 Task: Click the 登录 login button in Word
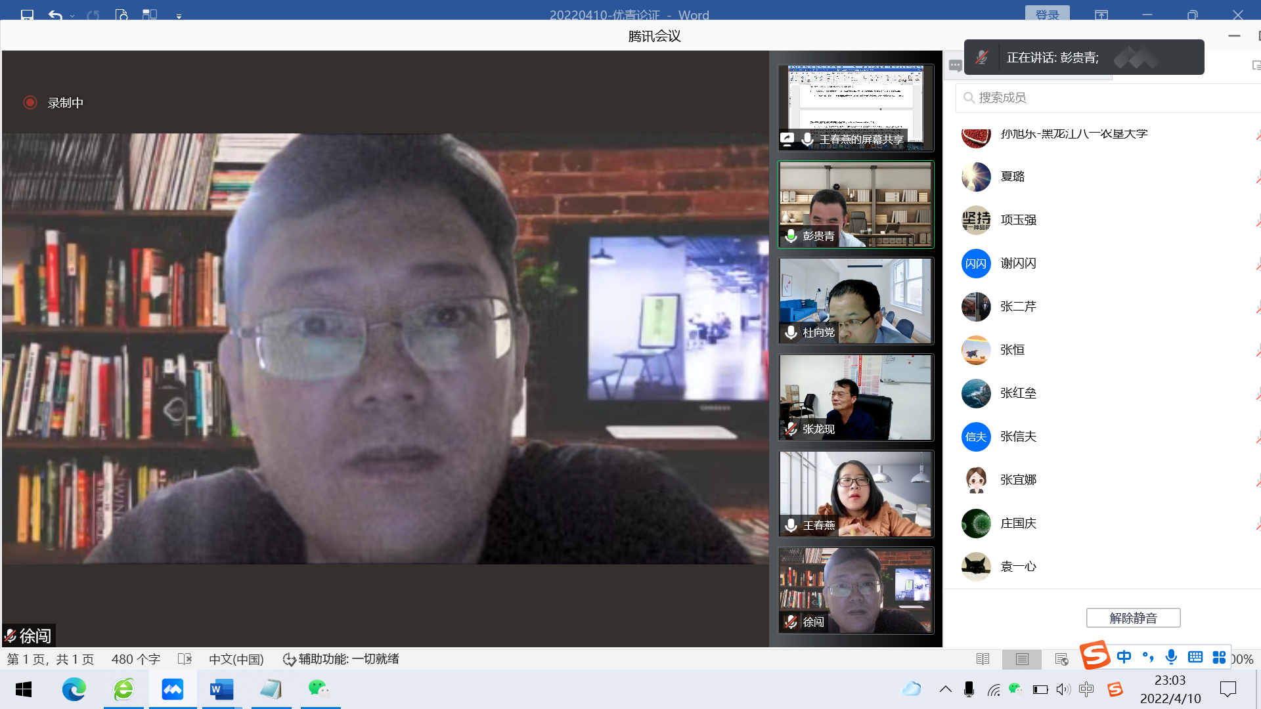[1047, 14]
